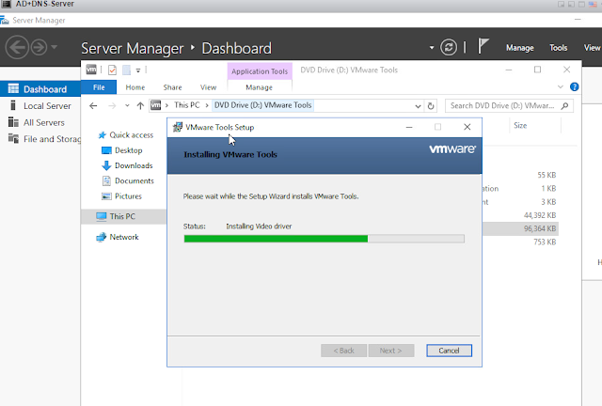Open Explorer Help question mark icon
Viewport: 602px width, 406px height.
coord(575,86)
